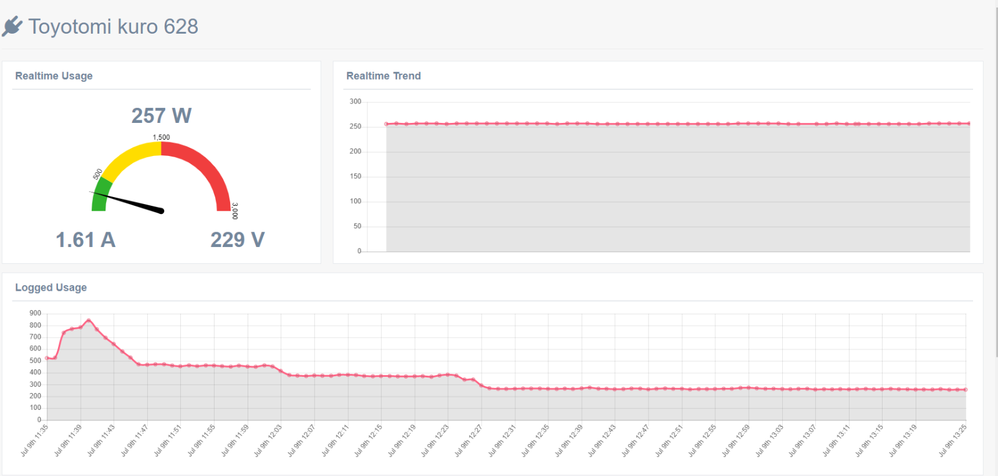This screenshot has height=476, width=998.
Task: Click the Jul 9th 12:59 axis label
Action: tap(735, 440)
